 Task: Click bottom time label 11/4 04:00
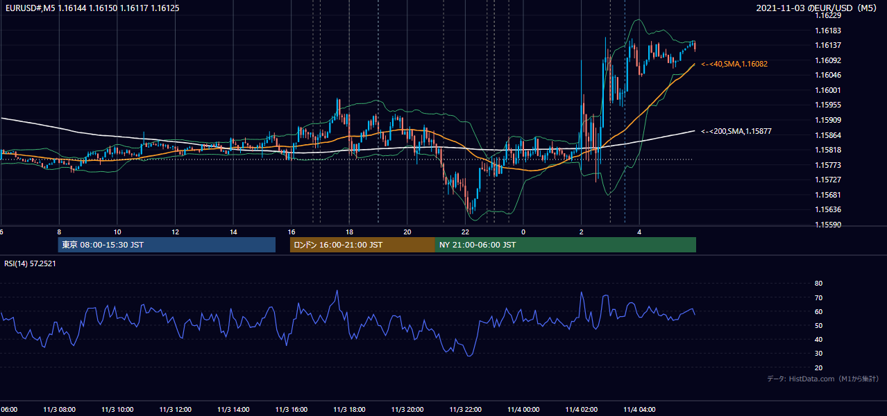639,409
